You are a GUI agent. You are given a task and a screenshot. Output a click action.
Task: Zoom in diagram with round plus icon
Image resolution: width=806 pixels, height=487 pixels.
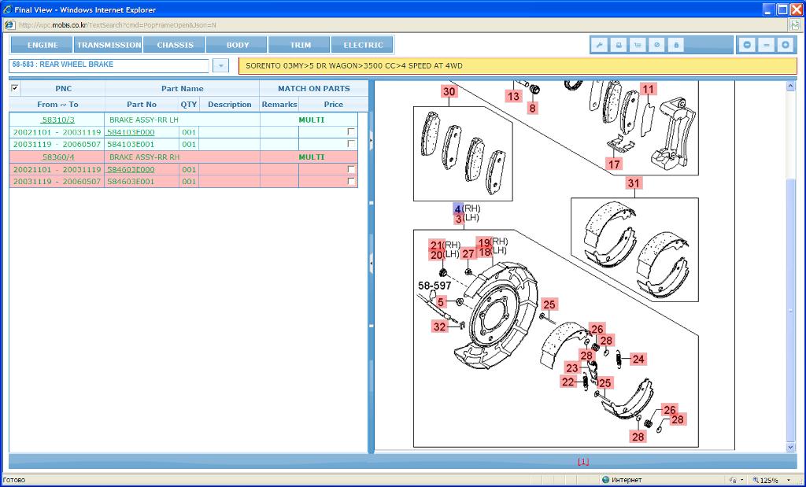(x=784, y=45)
